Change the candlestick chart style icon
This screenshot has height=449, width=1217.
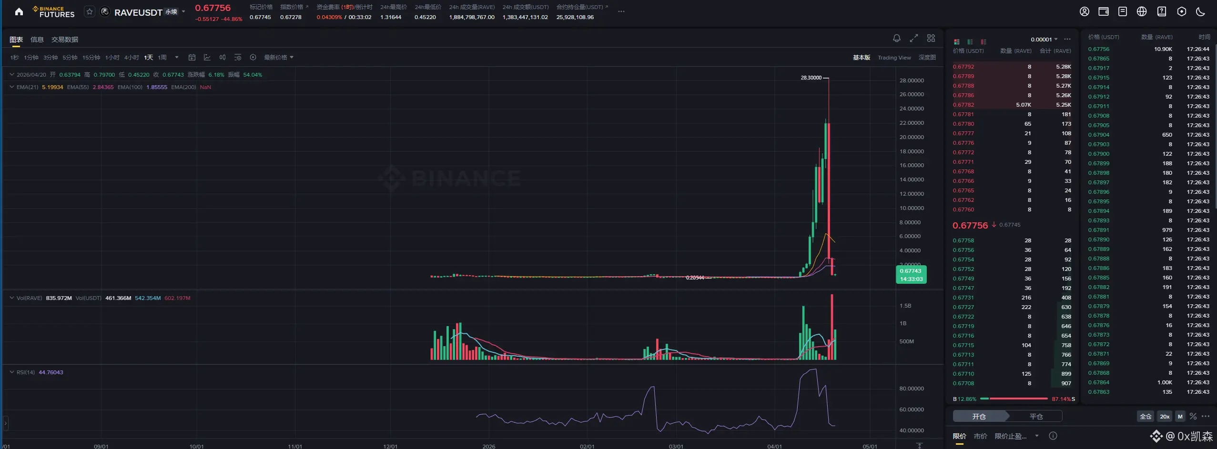pyautogui.click(x=223, y=57)
